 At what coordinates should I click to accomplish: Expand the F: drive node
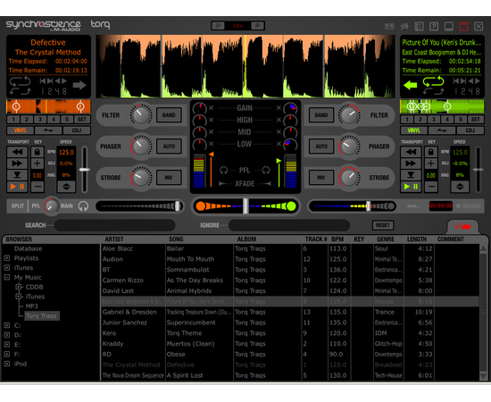[7, 354]
